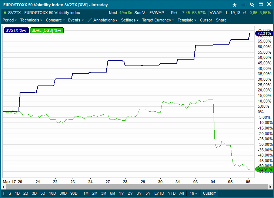Click the horizontal time scrollbar

click(x=137, y=187)
